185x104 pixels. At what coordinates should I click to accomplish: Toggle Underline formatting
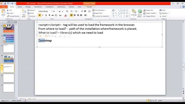46,15
